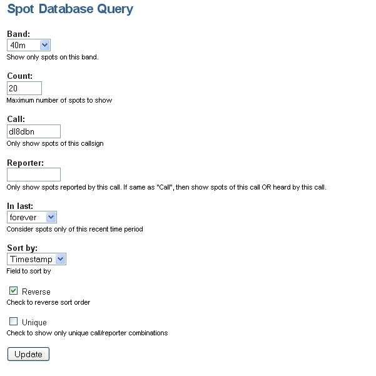Click the arrow button on In last selector
376x376 pixels.
[51, 217]
